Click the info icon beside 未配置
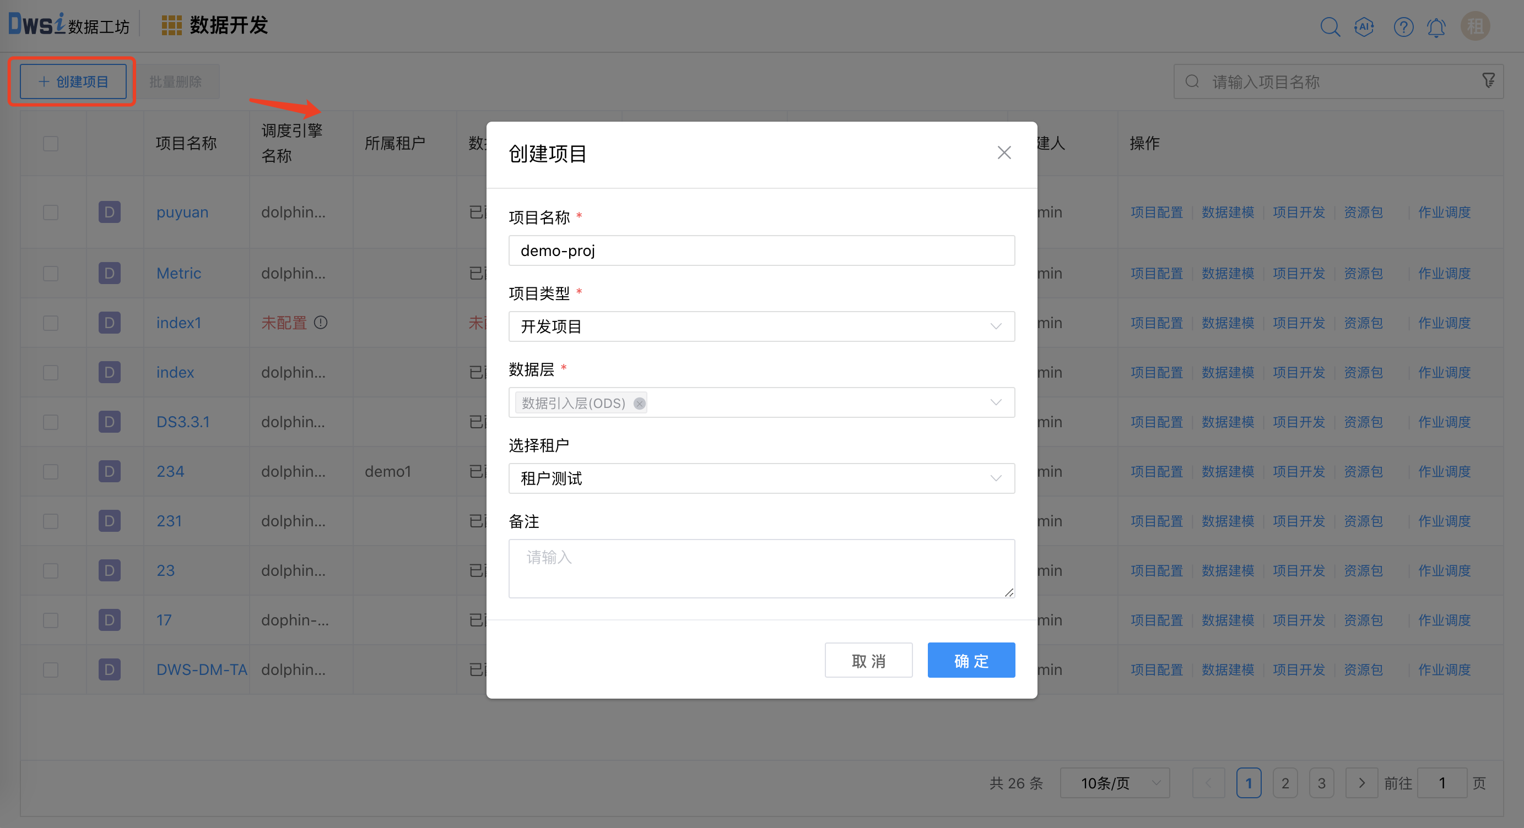Image resolution: width=1524 pixels, height=828 pixels. [x=321, y=323]
